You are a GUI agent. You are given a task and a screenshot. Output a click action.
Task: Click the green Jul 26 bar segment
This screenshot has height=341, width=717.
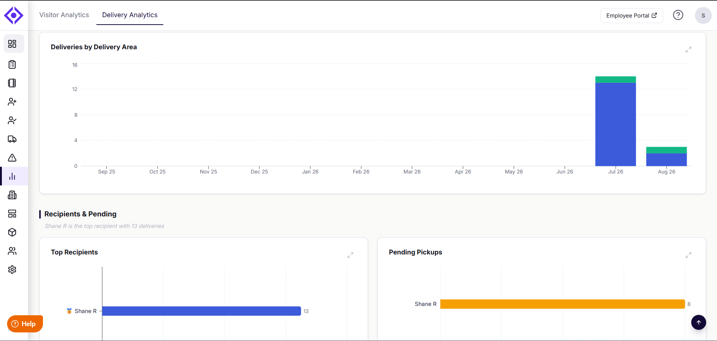pos(615,79)
